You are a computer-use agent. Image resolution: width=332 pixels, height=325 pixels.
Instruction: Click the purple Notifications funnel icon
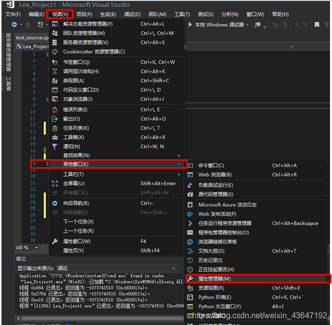click(x=55, y=146)
